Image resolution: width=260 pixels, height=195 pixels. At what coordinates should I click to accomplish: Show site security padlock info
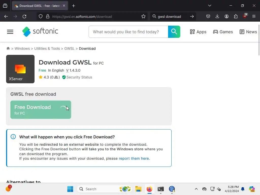[x=48, y=17]
